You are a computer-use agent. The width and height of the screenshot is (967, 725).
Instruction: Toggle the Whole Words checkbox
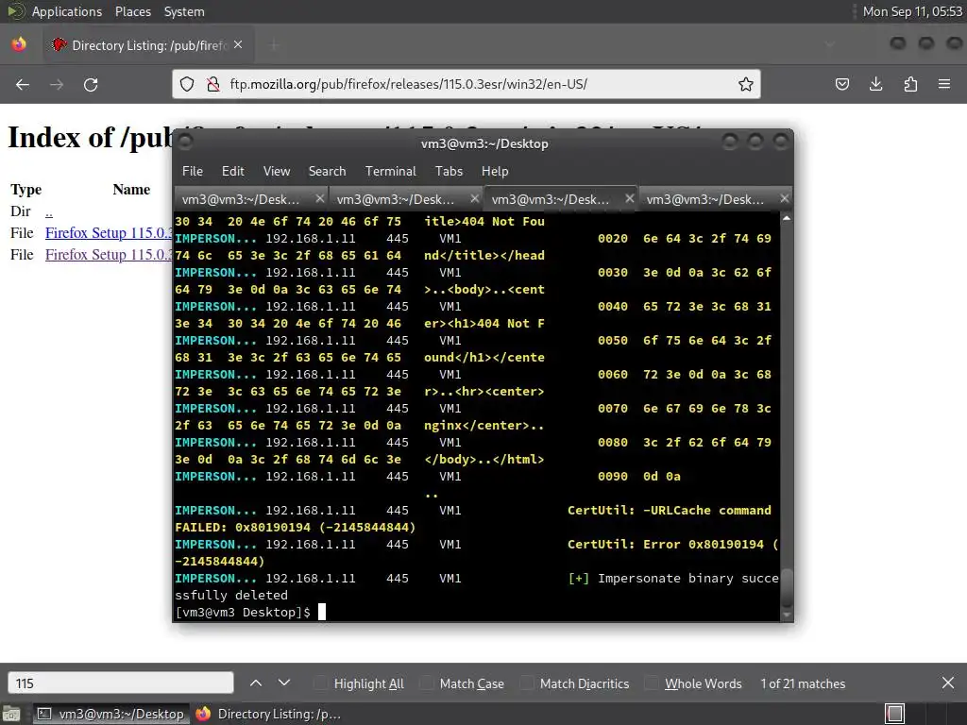point(652,683)
